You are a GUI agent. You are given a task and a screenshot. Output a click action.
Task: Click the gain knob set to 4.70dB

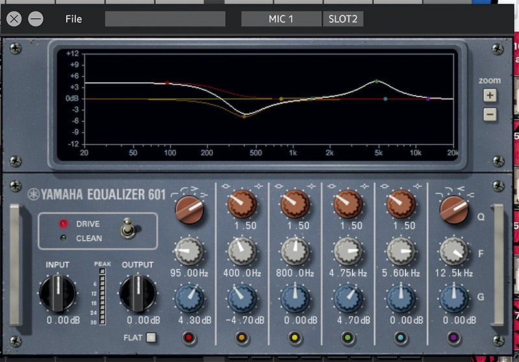coord(348,299)
